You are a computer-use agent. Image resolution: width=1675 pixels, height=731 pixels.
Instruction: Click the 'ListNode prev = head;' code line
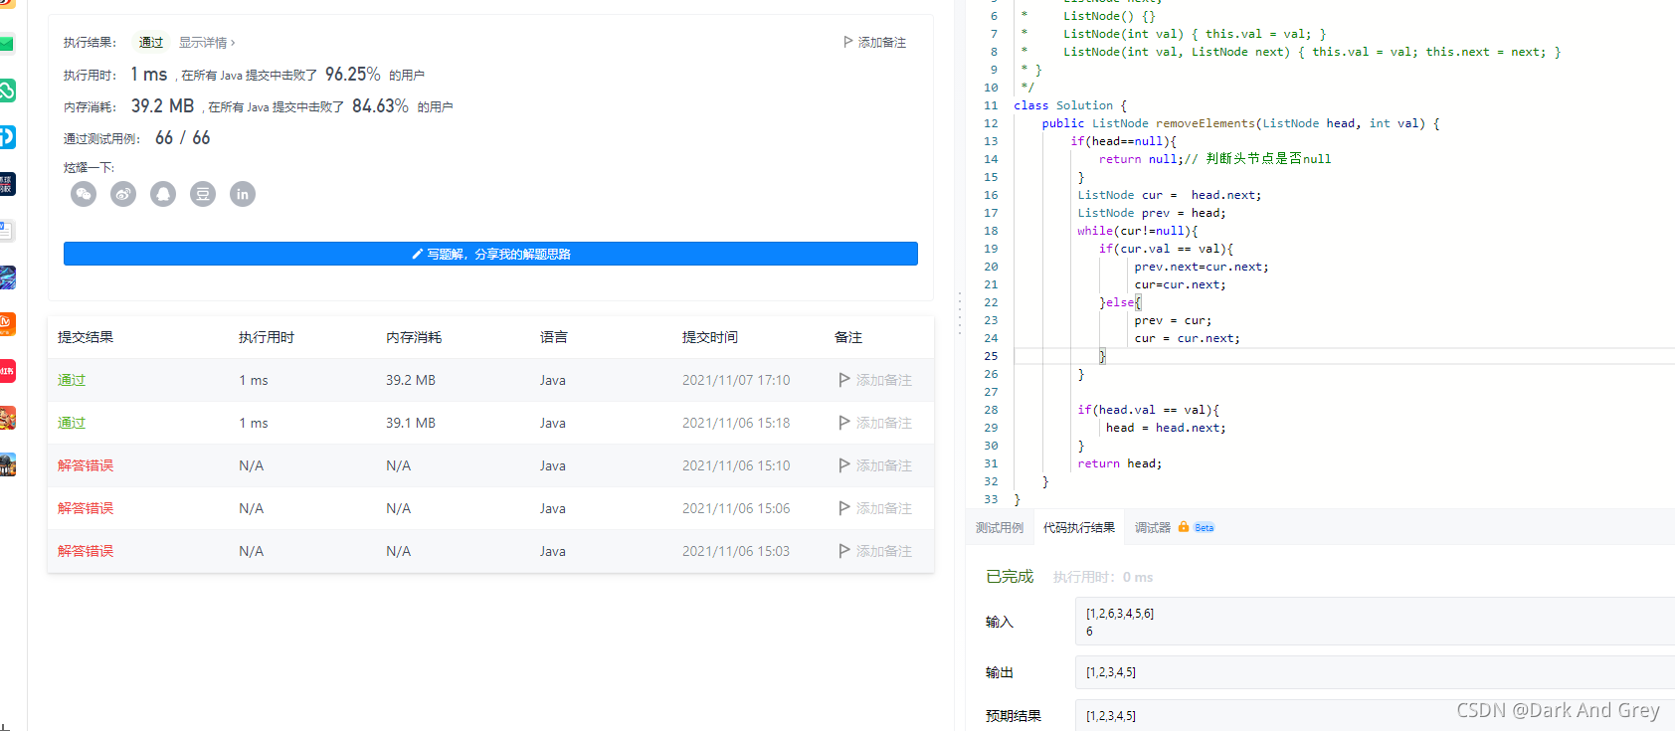[1152, 213]
